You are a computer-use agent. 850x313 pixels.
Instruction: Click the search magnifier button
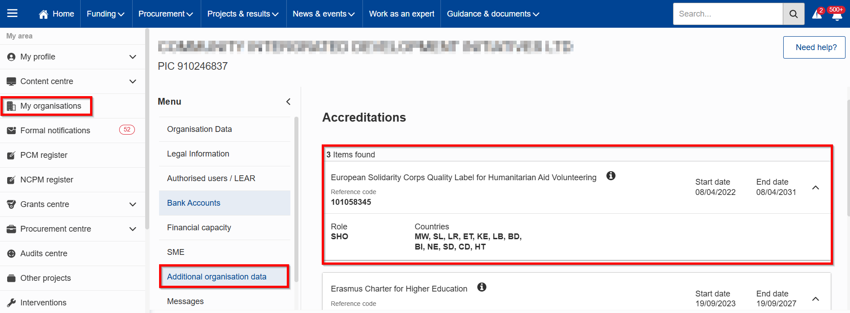point(794,14)
